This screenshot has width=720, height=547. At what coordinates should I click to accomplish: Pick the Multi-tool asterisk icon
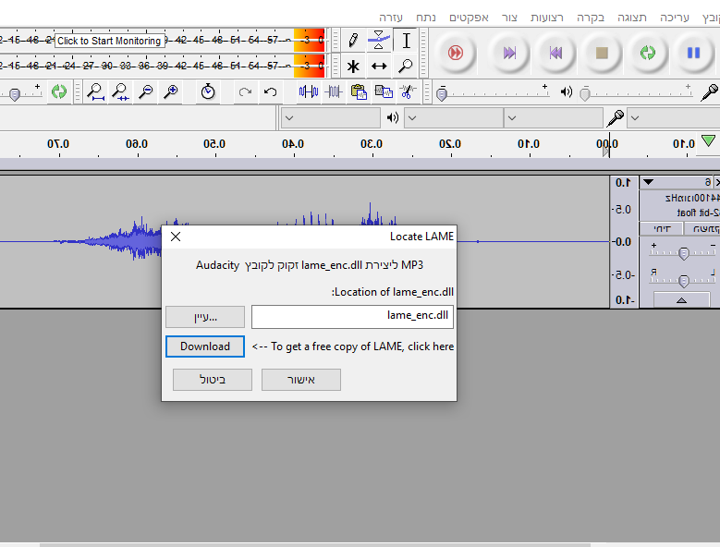[x=352, y=66]
